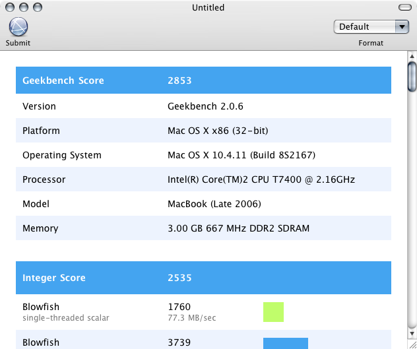This screenshot has height=349, width=417.
Task: Minimize the Untitled window
Action: tap(22, 8)
